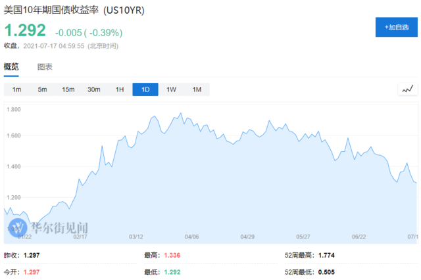The height and width of the screenshot is (280, 421).
Task: Click the 加自选 add-to-watchlist button
Action: click(x=396, y=27)
